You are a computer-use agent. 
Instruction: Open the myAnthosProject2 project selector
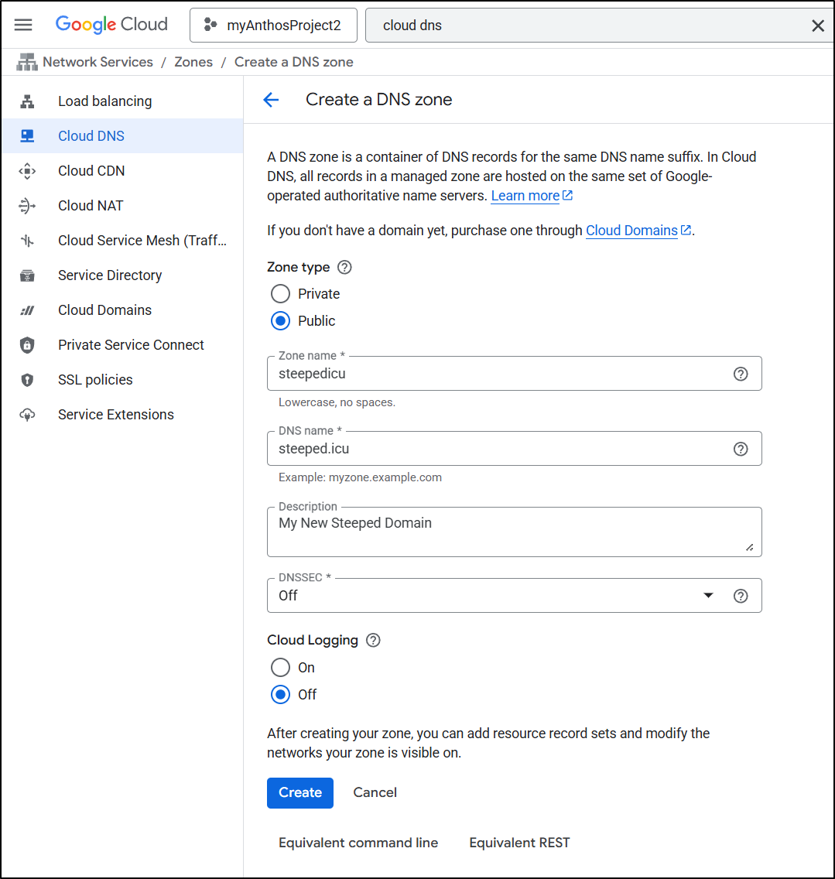[x=273, y=26]
